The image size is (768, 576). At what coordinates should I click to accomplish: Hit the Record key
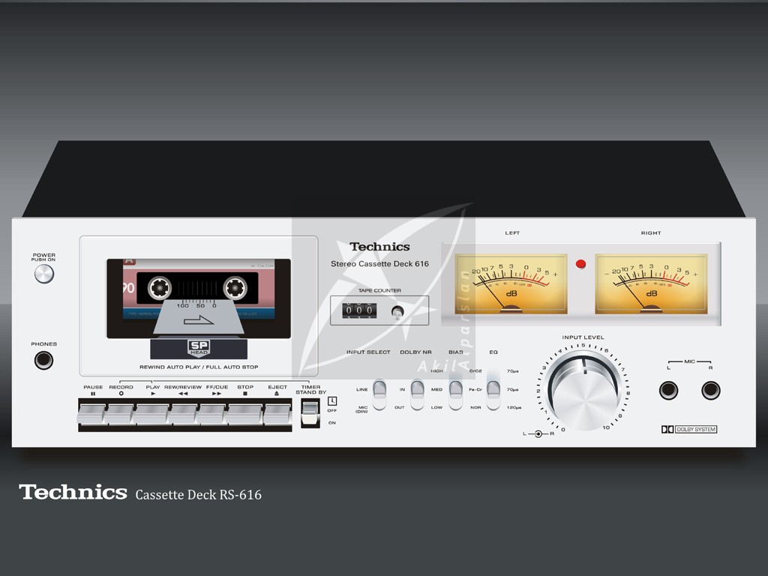click(120, 413)
